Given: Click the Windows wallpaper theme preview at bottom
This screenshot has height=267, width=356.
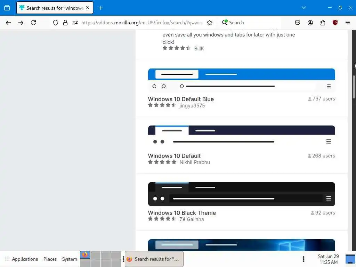Looking at the screenshot, I should pyautogui.click(x=241, y=245).
